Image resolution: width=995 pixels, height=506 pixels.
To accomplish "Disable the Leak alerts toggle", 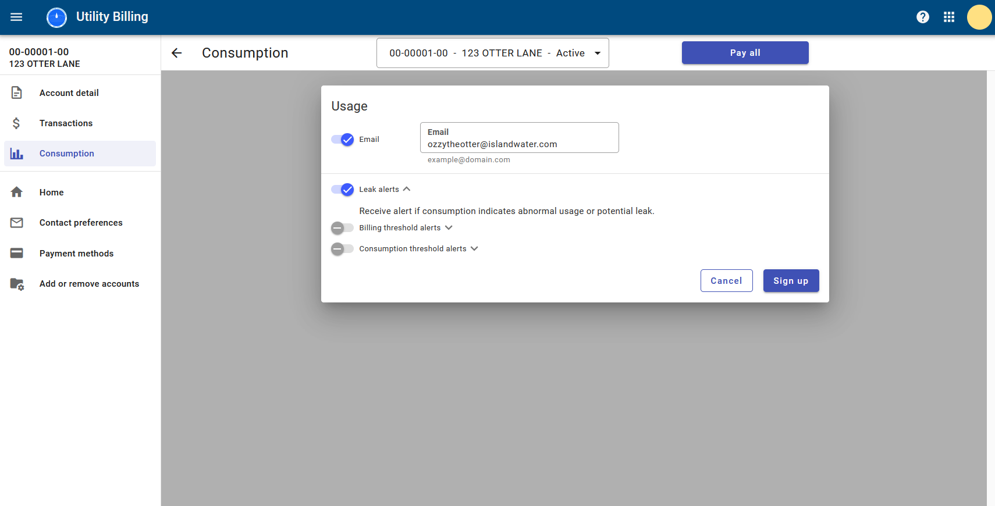I will pyautogui.click(x=342, y=190).
